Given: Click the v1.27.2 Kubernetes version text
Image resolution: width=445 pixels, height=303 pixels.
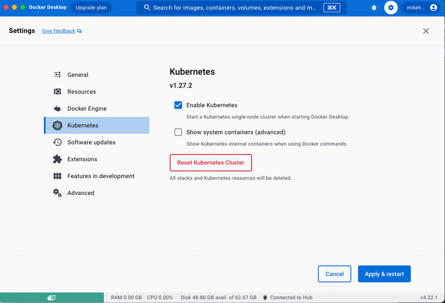Looking at the screenshot, I should coord(181,86).
